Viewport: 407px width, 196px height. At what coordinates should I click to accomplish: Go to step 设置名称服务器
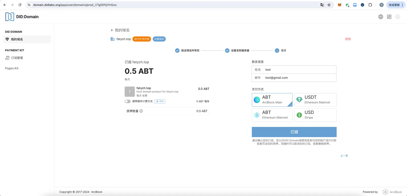pos(237,51)
